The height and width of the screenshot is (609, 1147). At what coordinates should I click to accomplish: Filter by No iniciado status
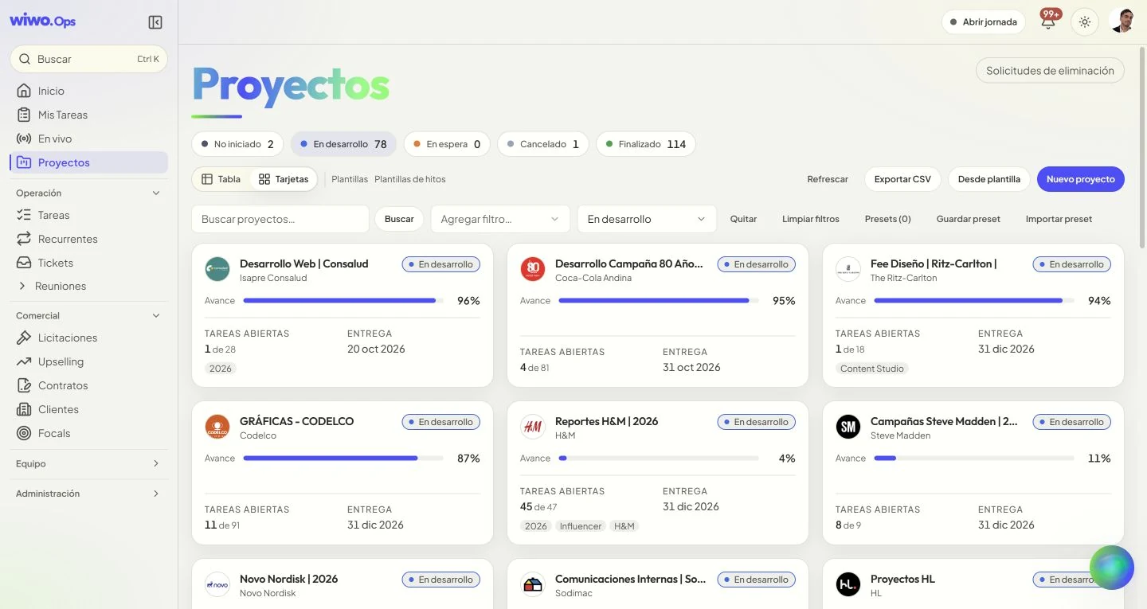[x=237, y=144]
